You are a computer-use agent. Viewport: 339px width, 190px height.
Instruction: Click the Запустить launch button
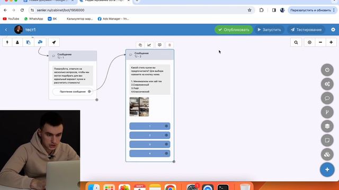point(269,30)
